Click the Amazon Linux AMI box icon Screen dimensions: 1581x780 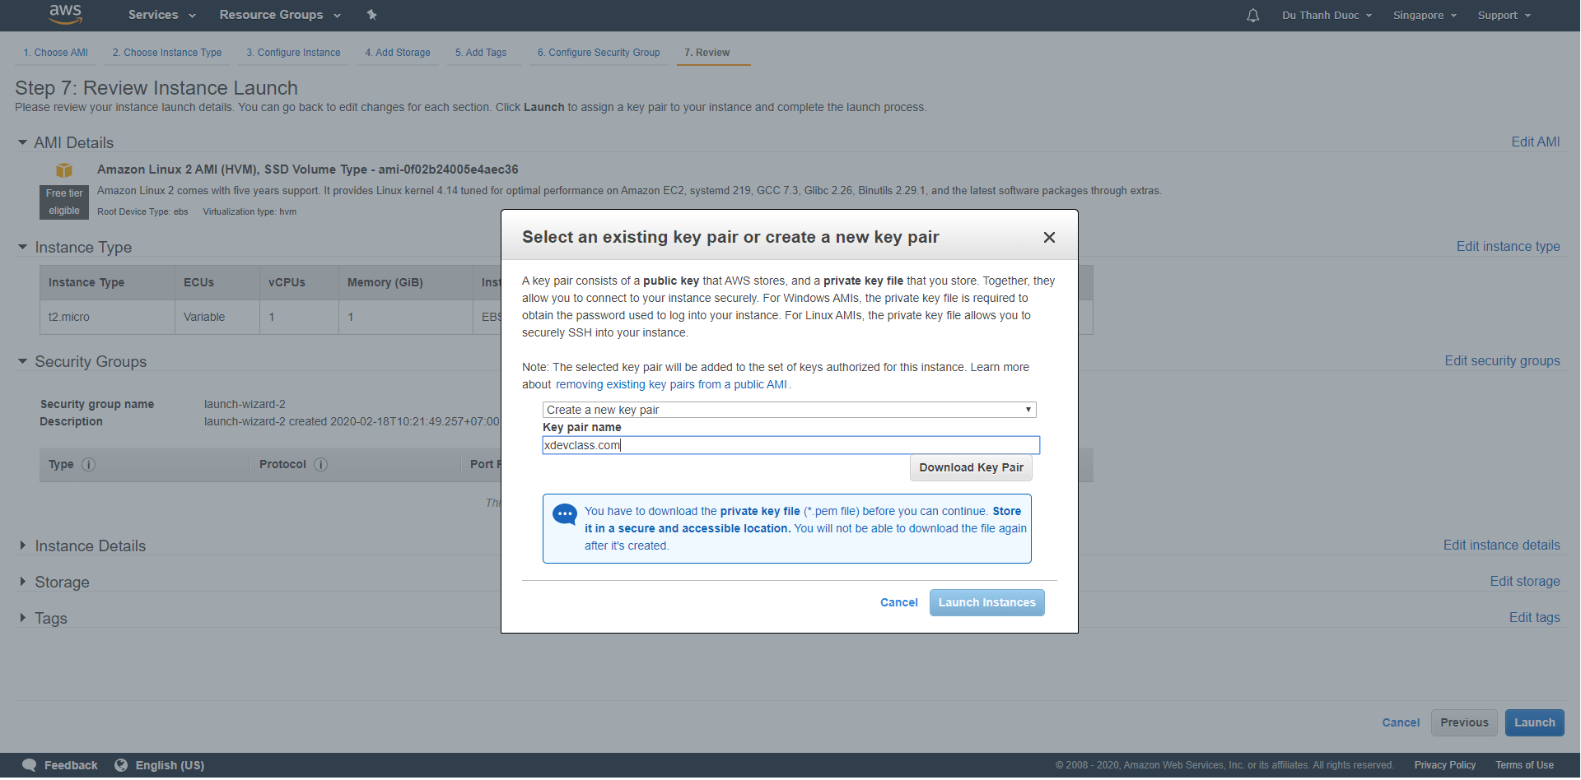64,170
